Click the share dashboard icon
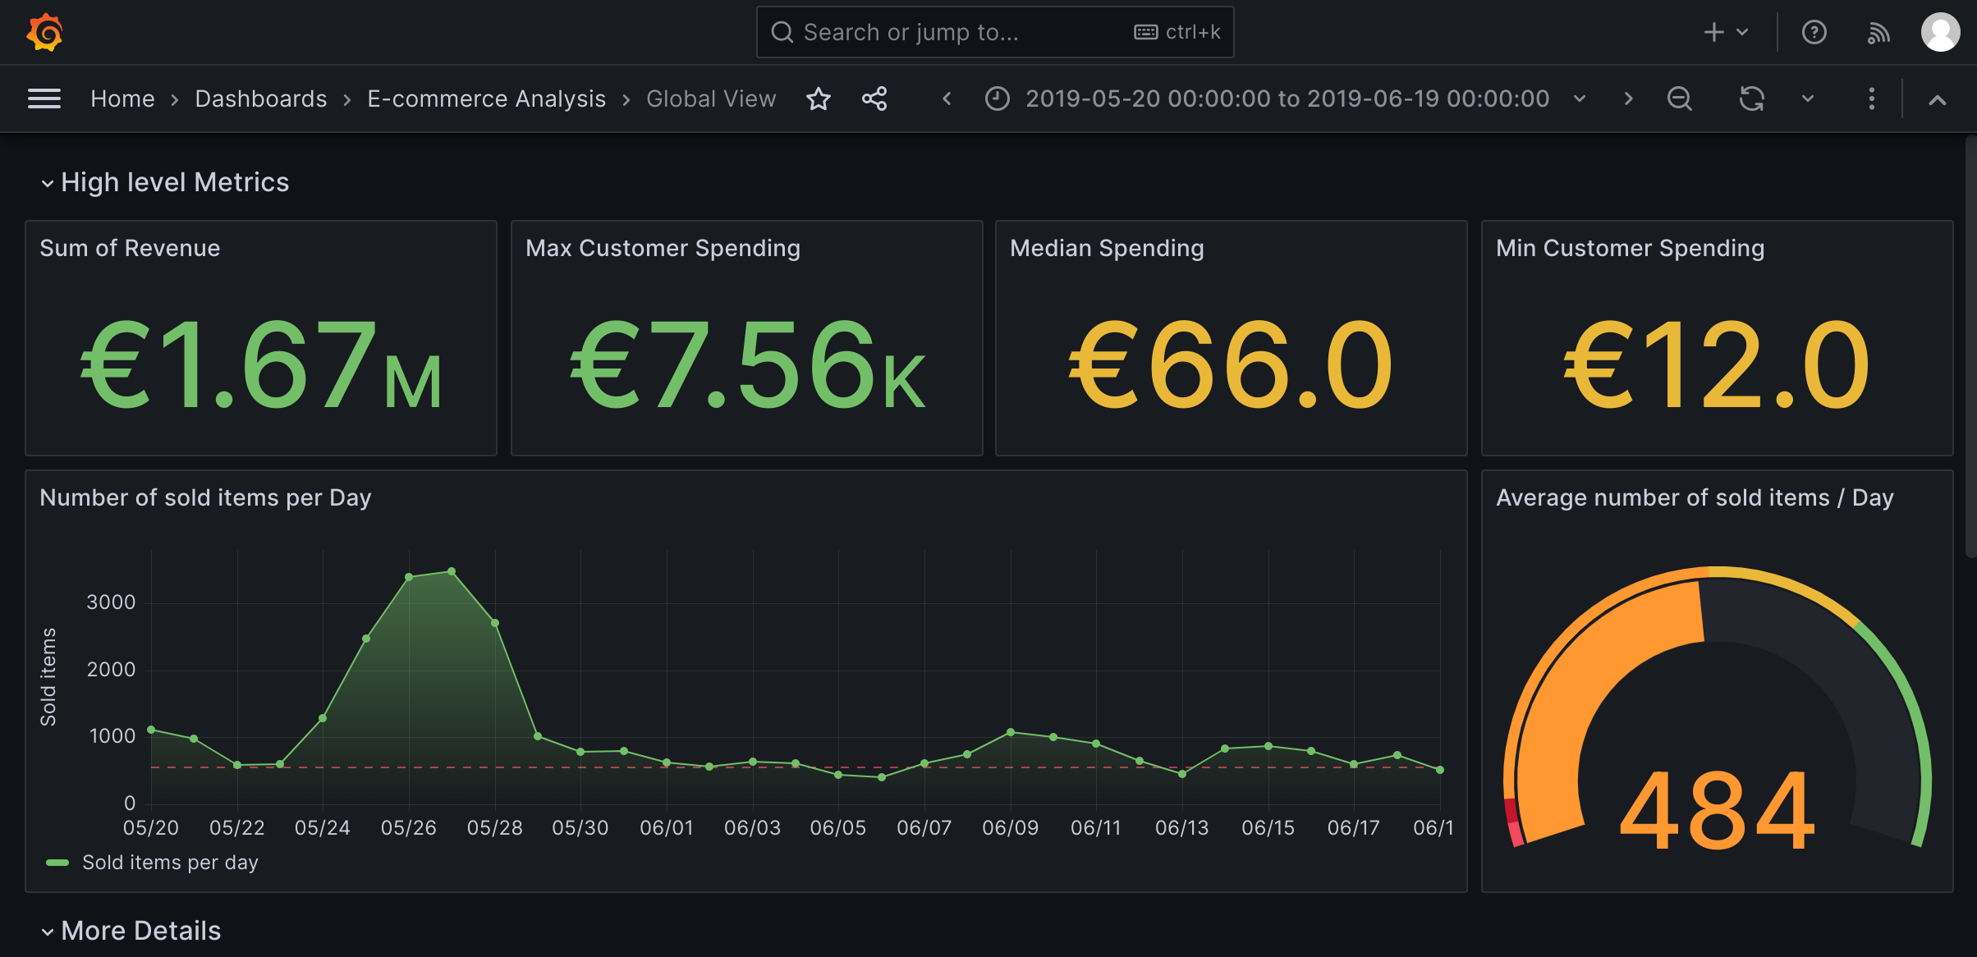 874,98
